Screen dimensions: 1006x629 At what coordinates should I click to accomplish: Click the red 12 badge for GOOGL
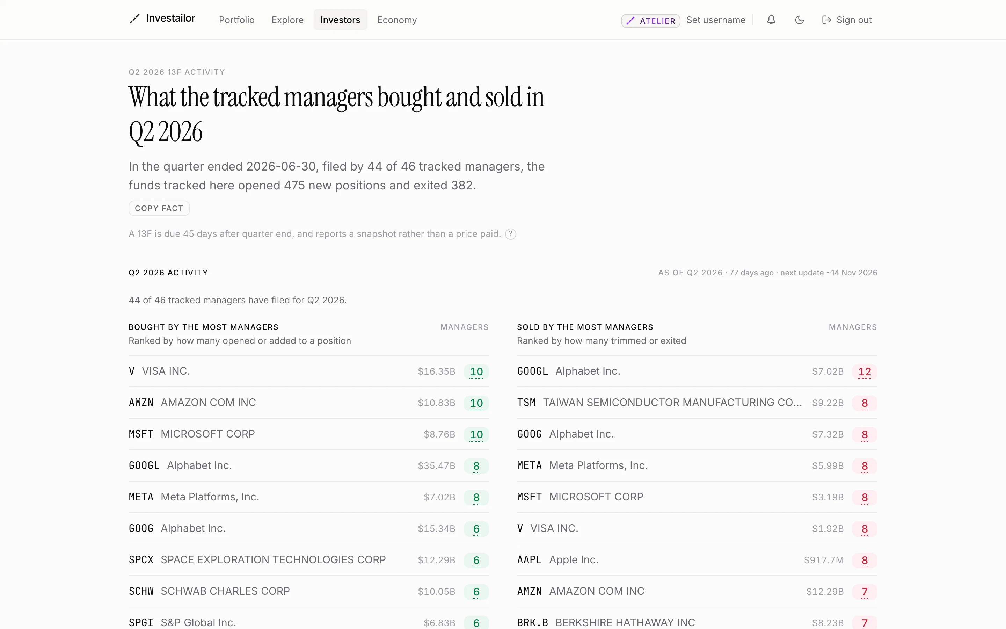point(865,371)
